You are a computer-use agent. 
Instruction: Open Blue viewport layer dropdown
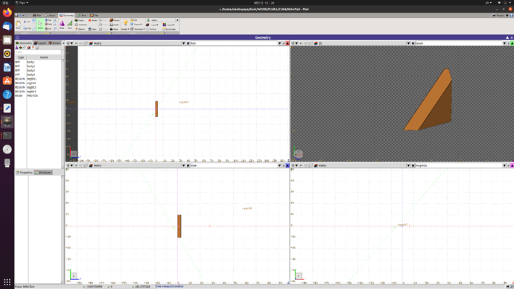coord(183,165)
